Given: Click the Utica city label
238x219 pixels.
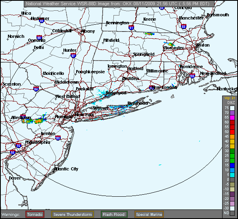Looking at the screenshot, I should (26, 14).
